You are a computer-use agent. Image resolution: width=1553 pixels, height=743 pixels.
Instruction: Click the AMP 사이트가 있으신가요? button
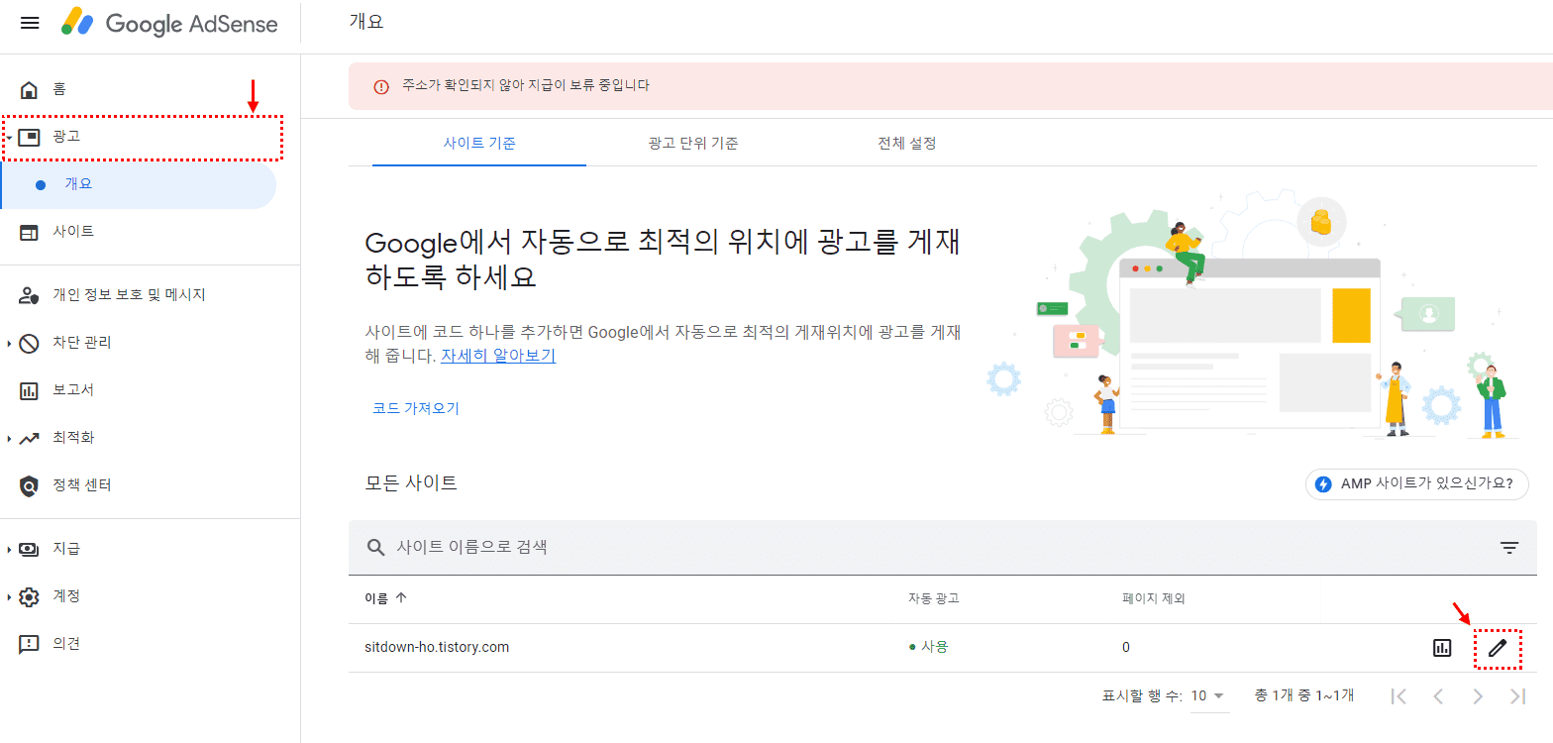(1417, 484)
